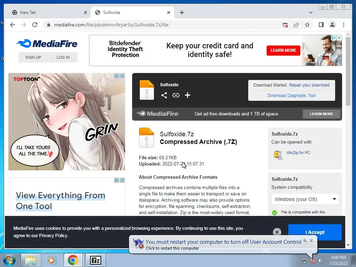Open the Chrome three-dot menu

tap(343, 25)
